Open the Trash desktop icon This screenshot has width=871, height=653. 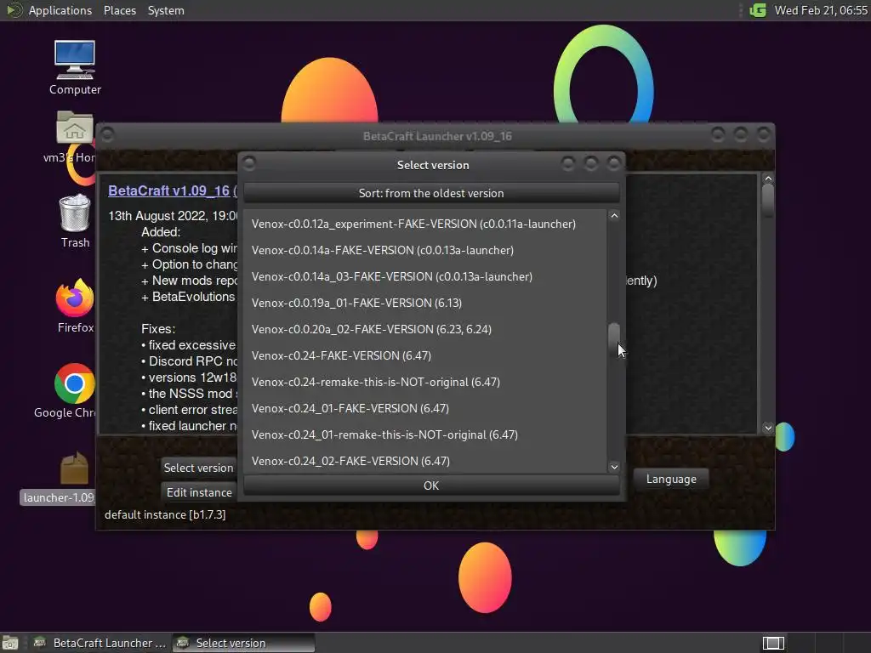pos(75,220)
